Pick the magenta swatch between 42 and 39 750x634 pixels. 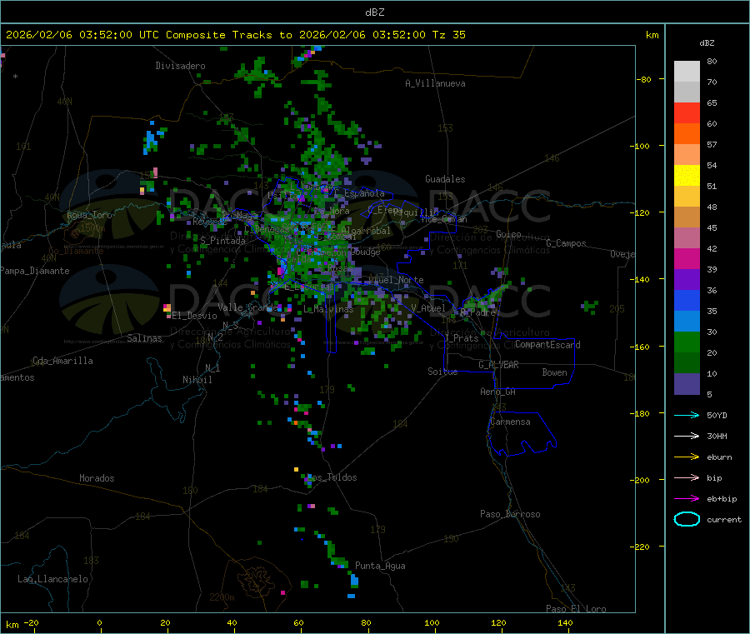(x=687, y=258)
